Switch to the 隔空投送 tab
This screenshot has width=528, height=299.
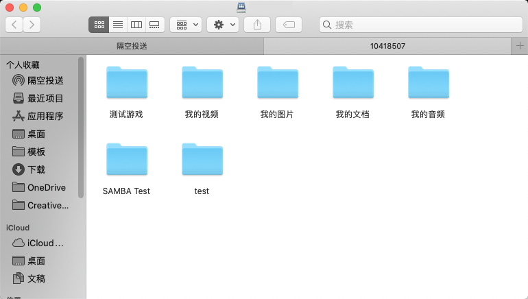tap(132, 46)
